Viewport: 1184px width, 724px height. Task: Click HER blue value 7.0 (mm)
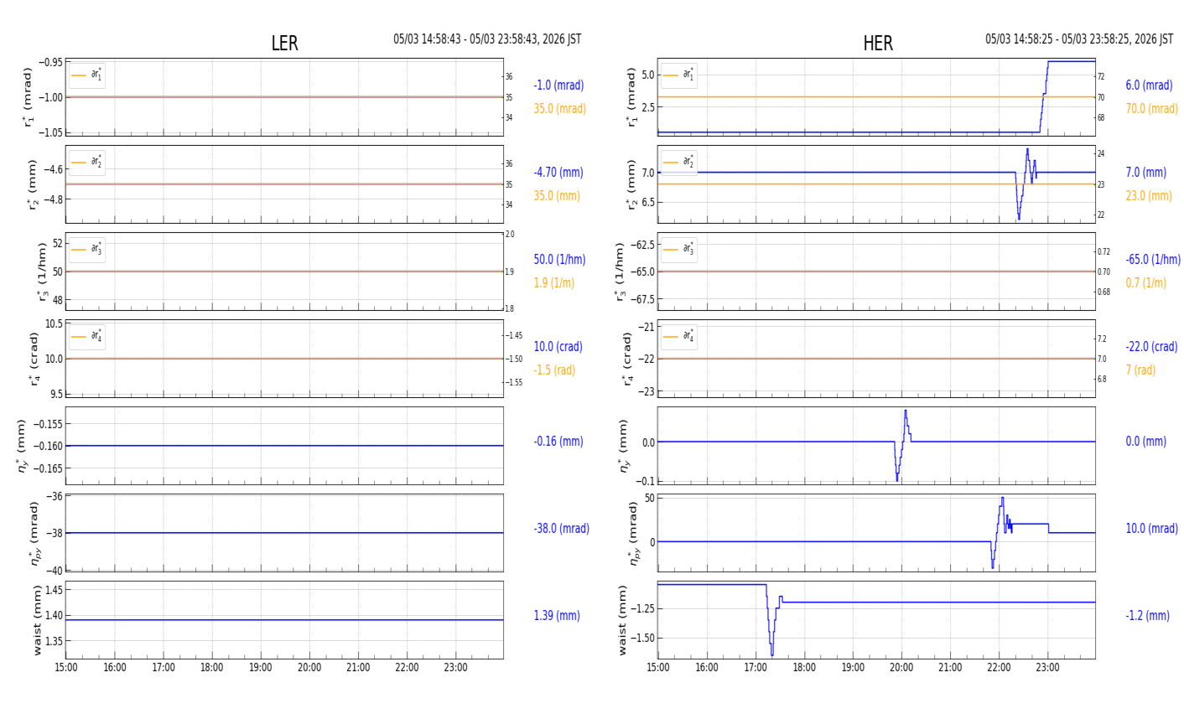1145,173
